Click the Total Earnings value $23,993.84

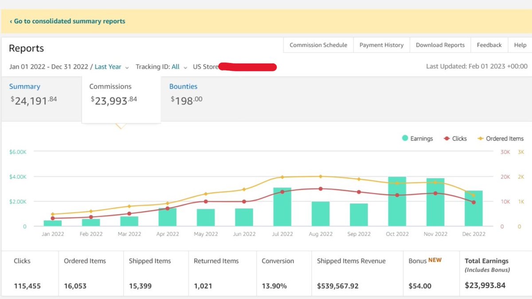485,285
